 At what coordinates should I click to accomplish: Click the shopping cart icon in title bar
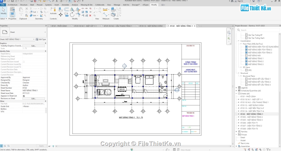click(x=253, y=1)
